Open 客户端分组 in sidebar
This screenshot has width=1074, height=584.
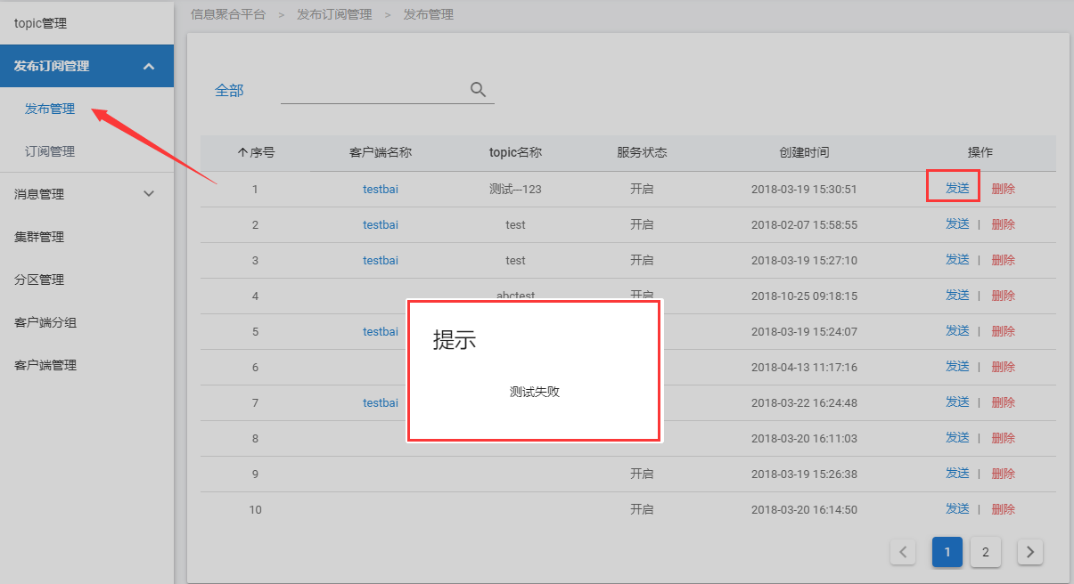tap(45, 322)
